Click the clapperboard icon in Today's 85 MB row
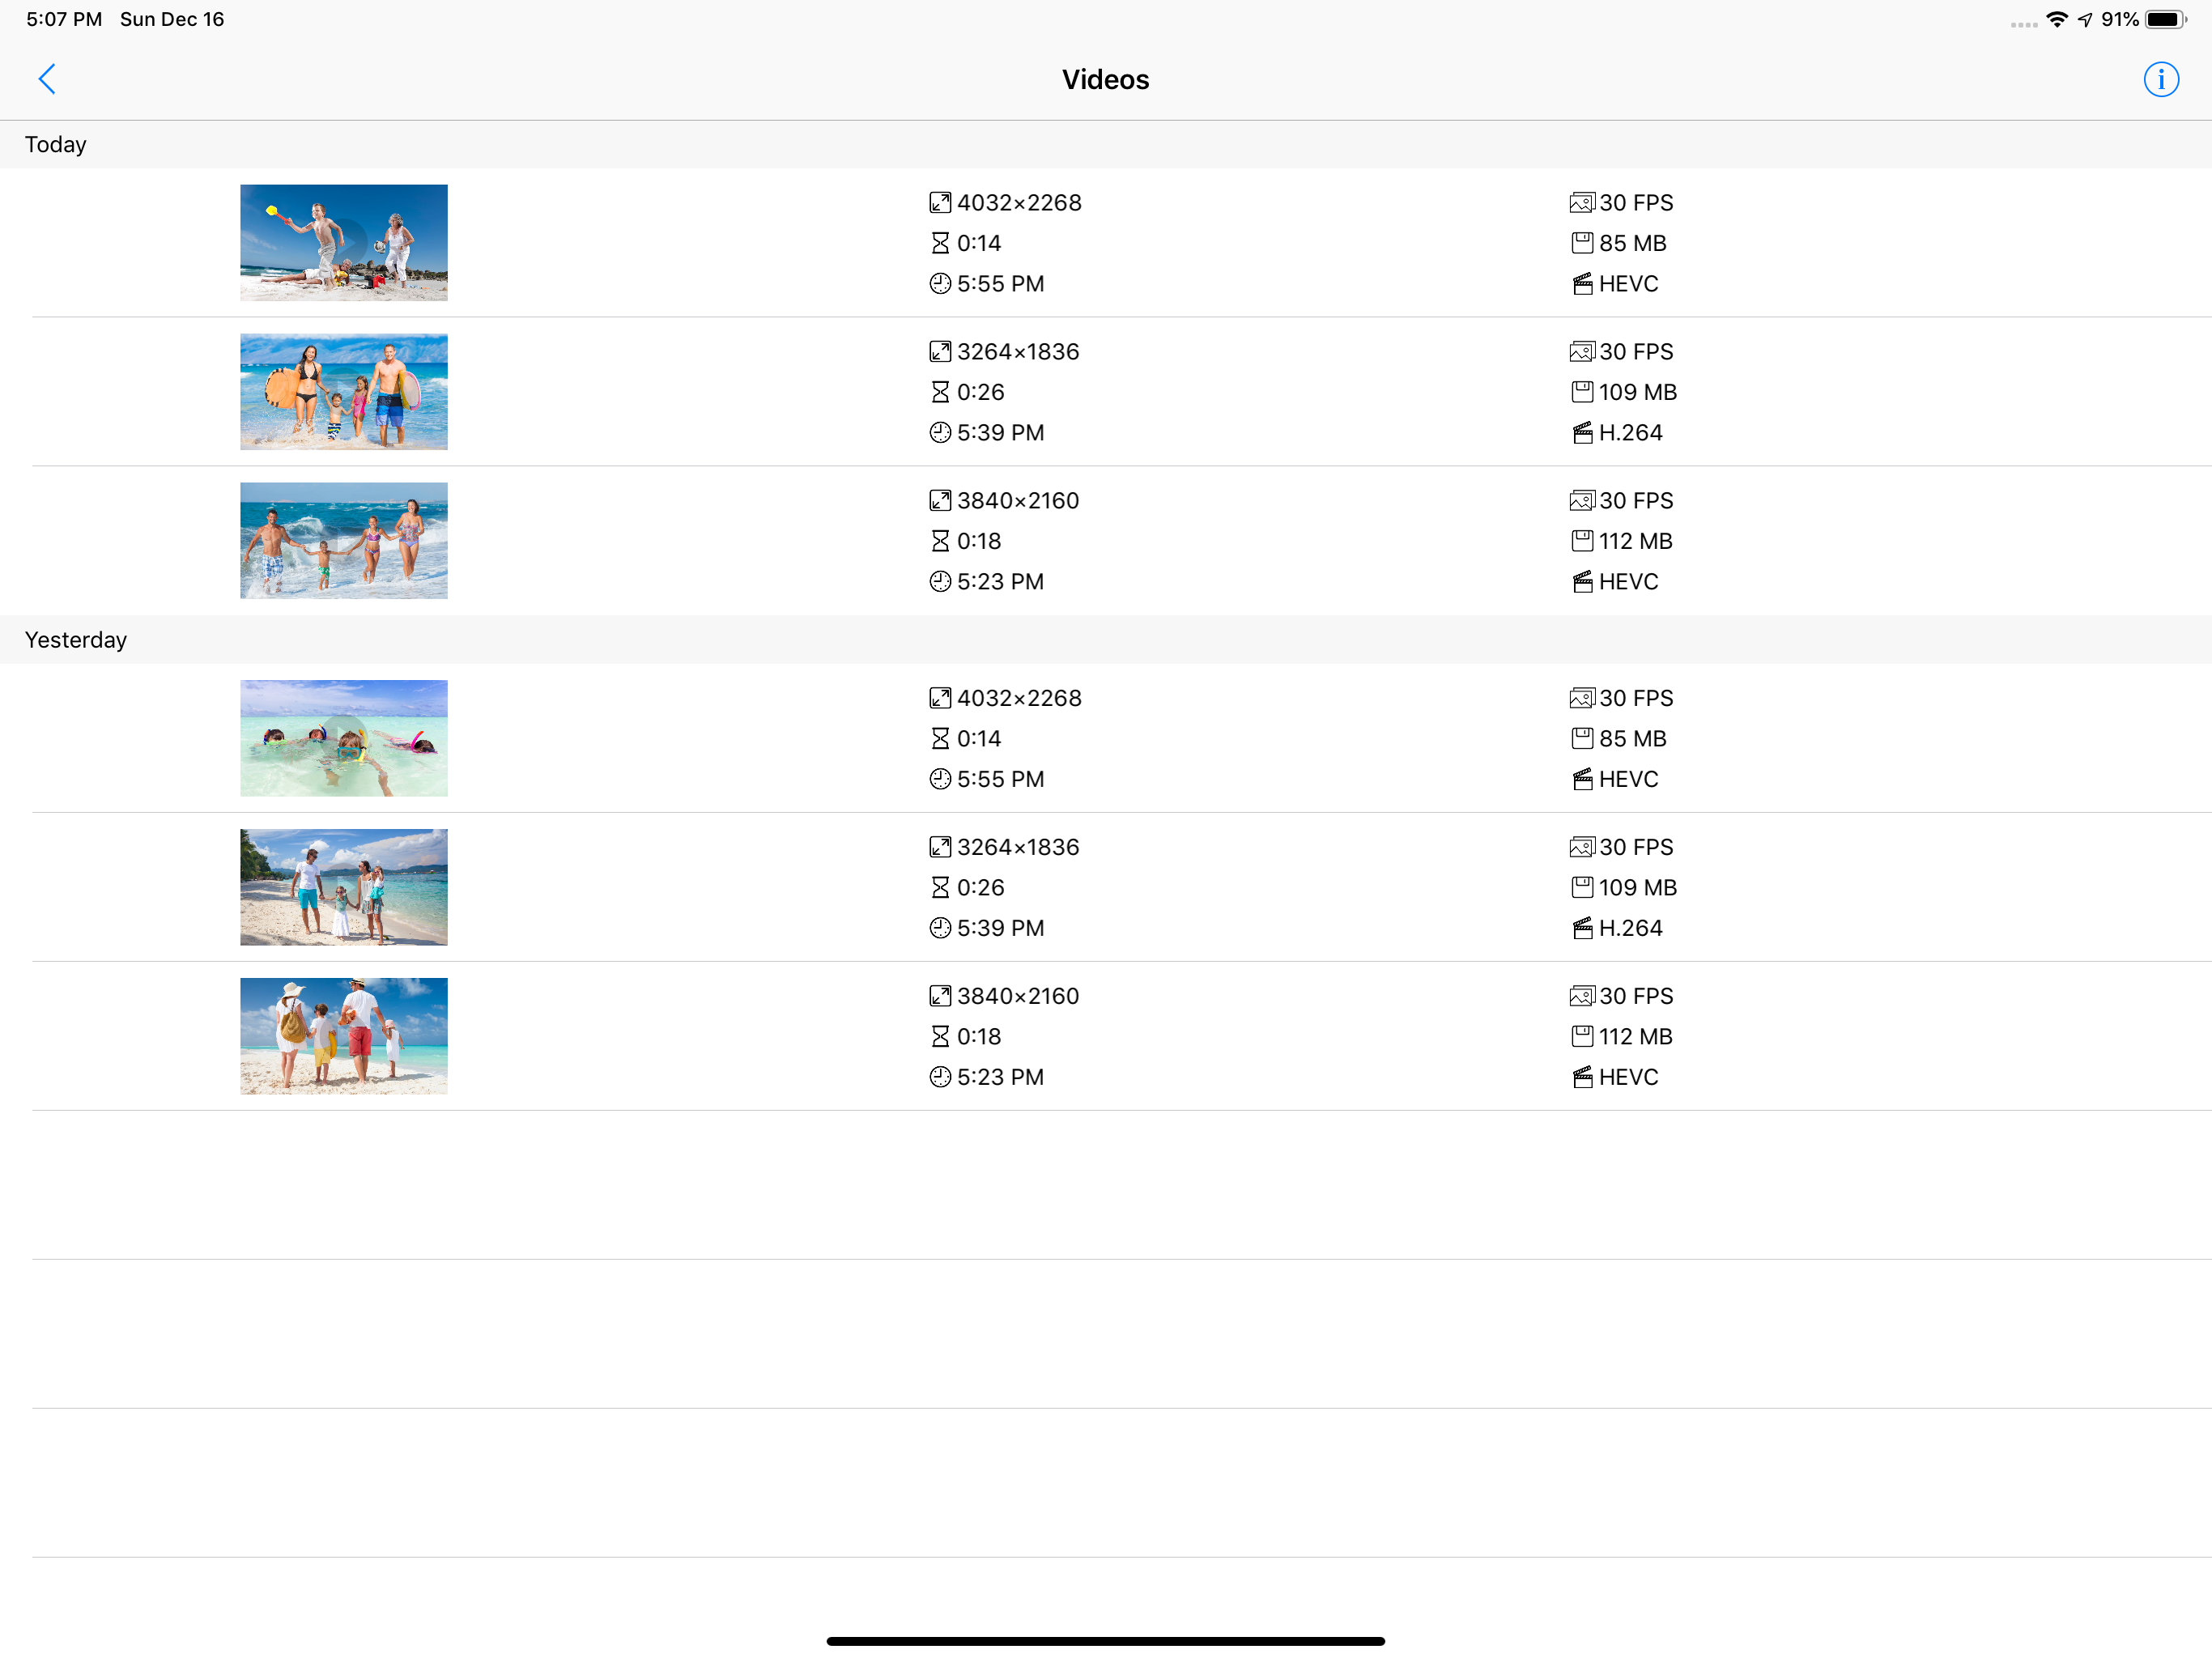The image size is (2212, 1658). click(x=1581, y=283)
